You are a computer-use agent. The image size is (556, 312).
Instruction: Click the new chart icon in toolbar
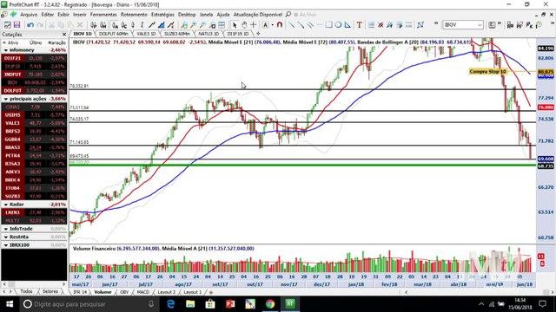8,25
